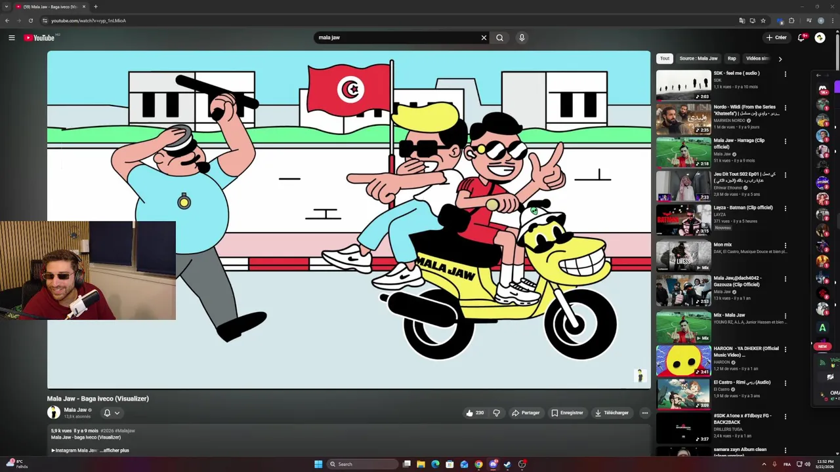
Task: Click the Enregistrer save button
Action: pyautogui.click(x=567, y=413)
